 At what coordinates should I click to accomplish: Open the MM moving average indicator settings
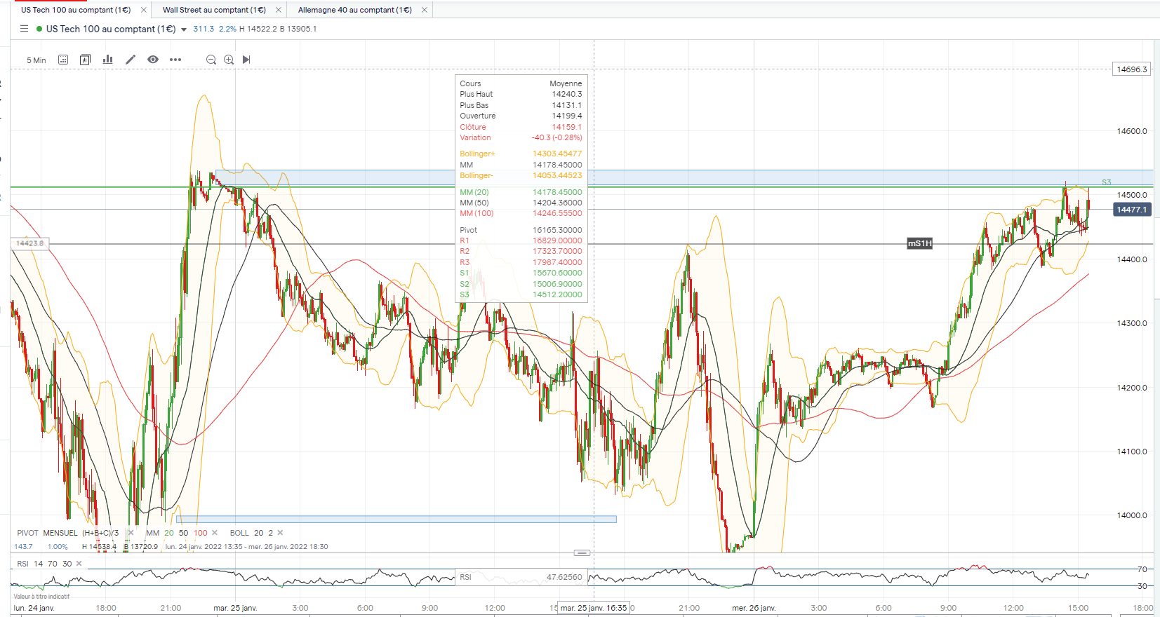click(x=176, y=533)
